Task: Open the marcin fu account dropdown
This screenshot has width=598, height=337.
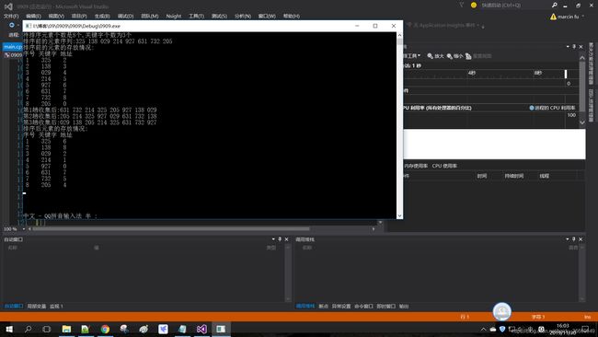Action: coord(570,17)
